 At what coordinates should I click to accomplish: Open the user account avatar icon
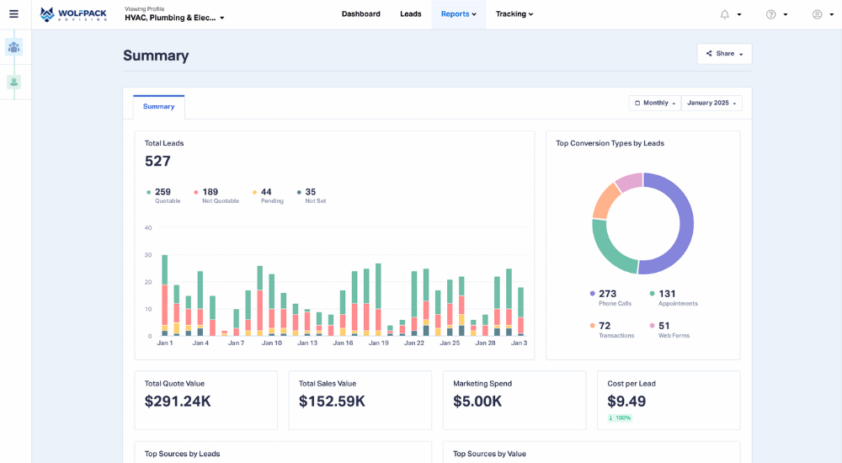click(x=817, y=14)
